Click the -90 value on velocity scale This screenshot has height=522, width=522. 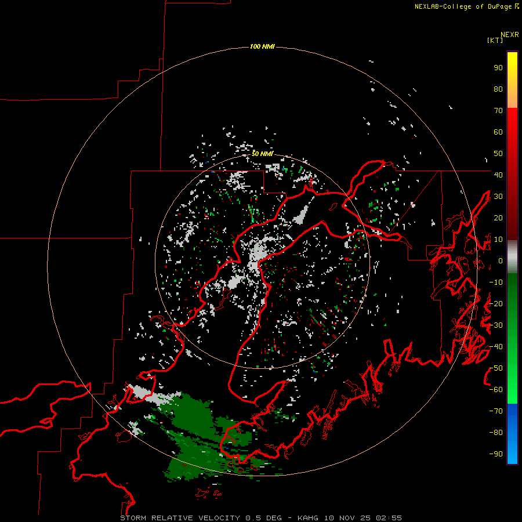click(x=496, y=454)
